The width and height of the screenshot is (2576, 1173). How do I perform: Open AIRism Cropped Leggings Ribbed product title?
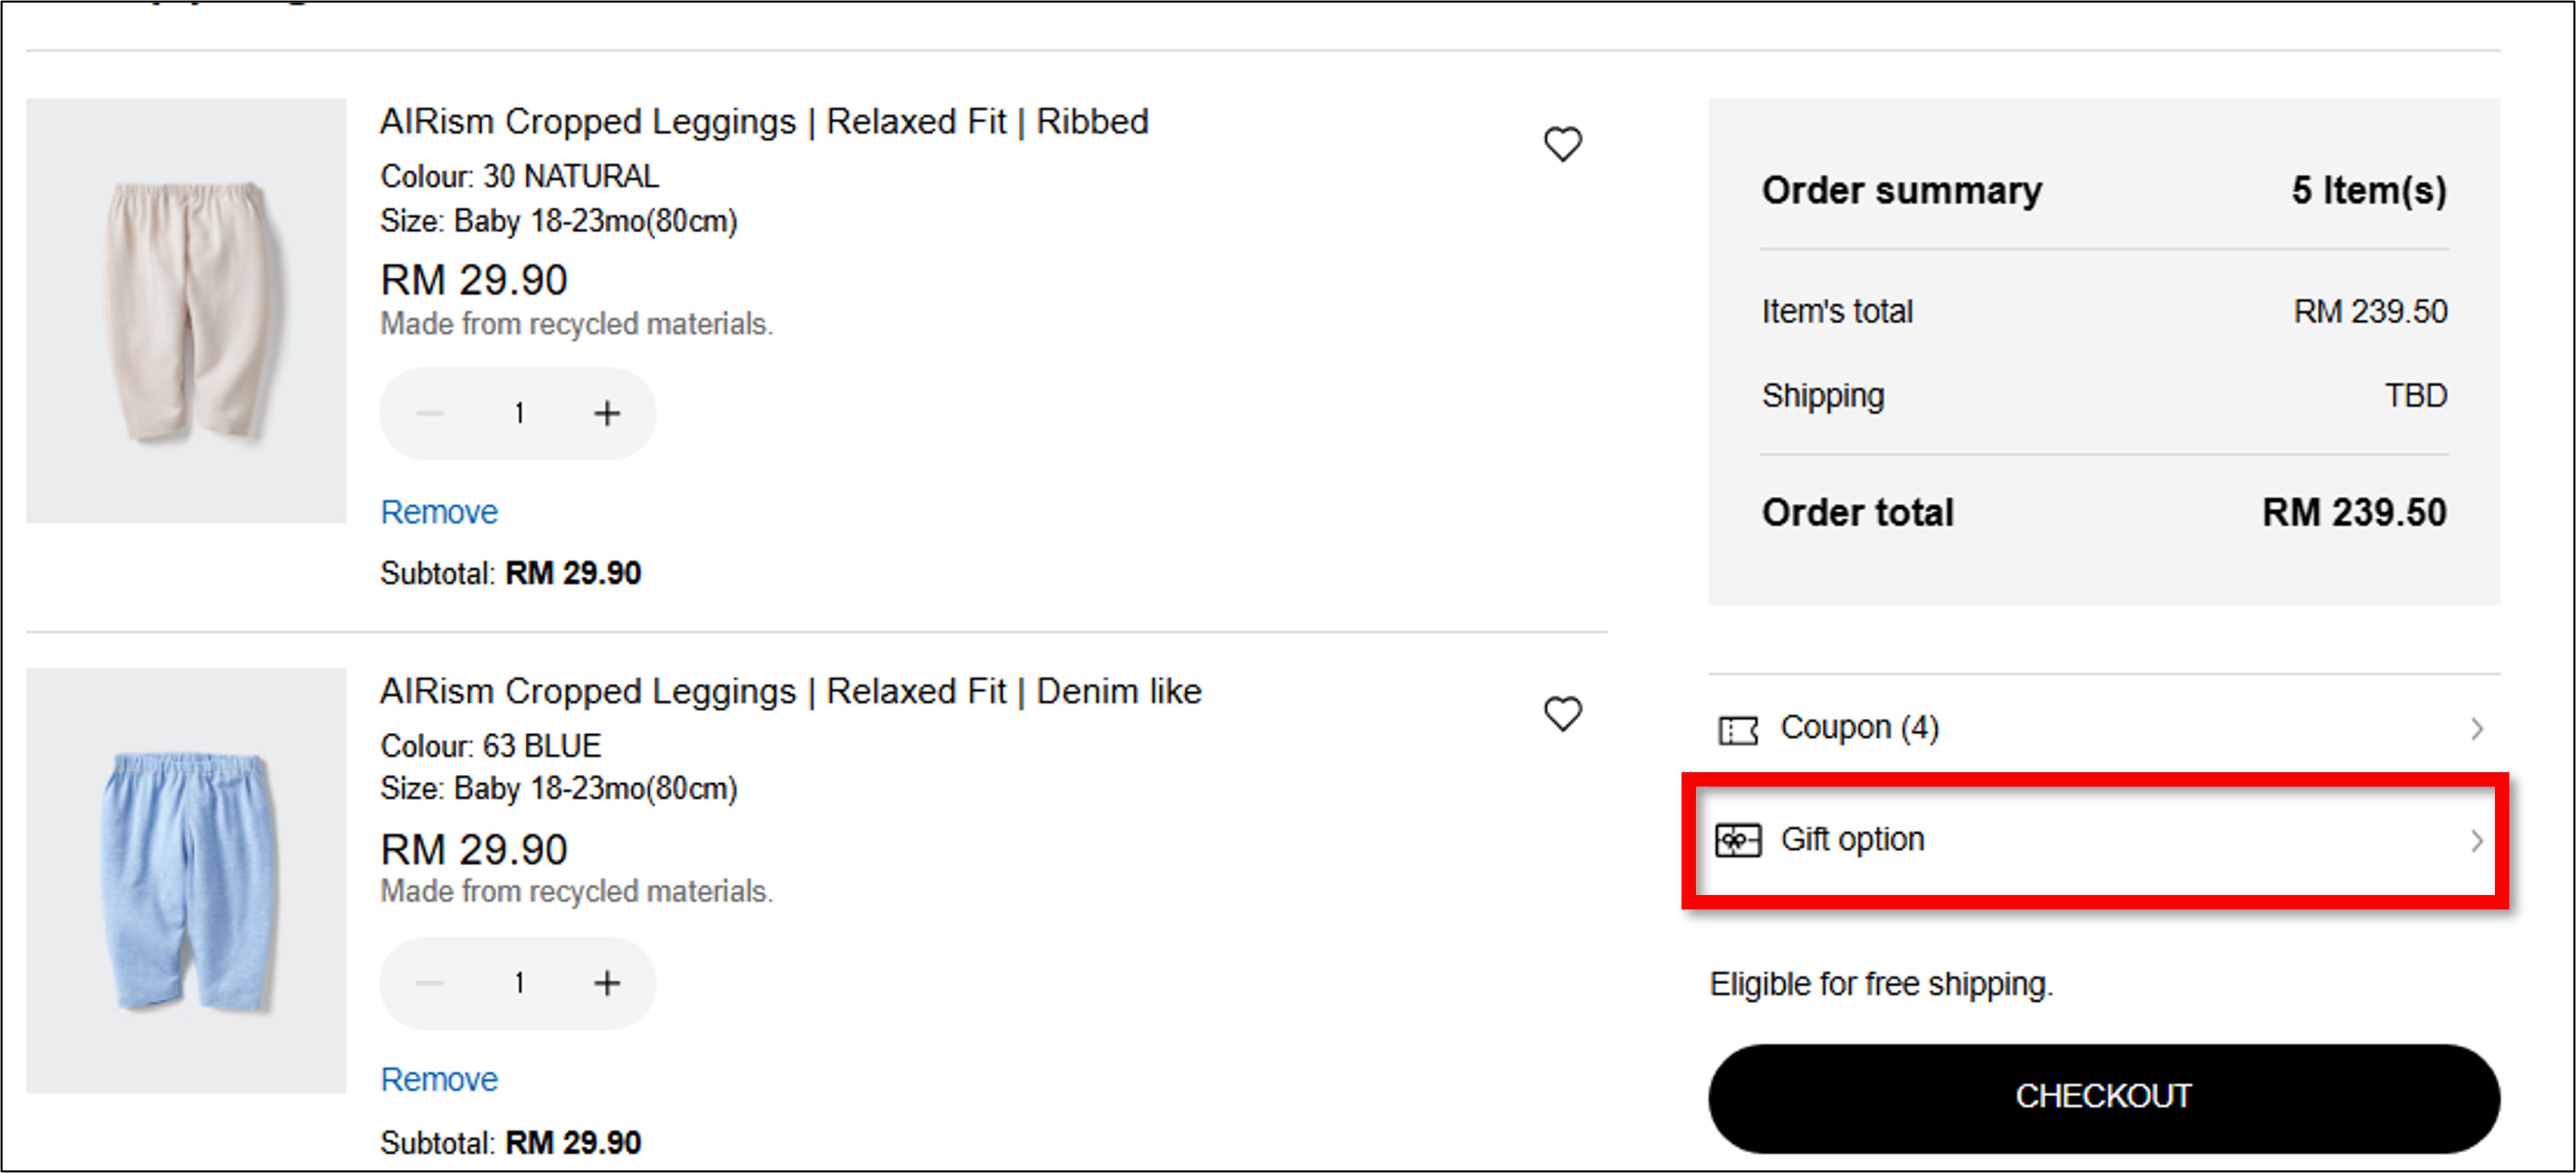point(764,121)
